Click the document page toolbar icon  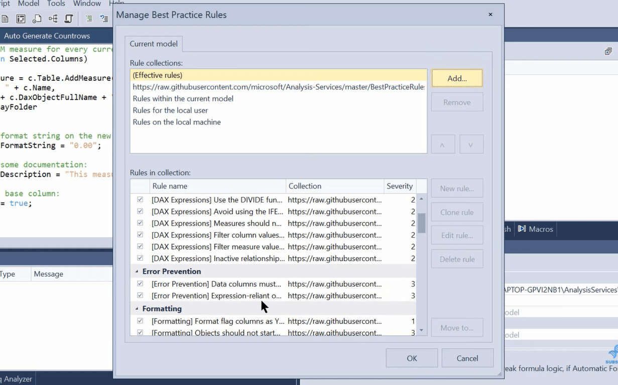(5, 19)
